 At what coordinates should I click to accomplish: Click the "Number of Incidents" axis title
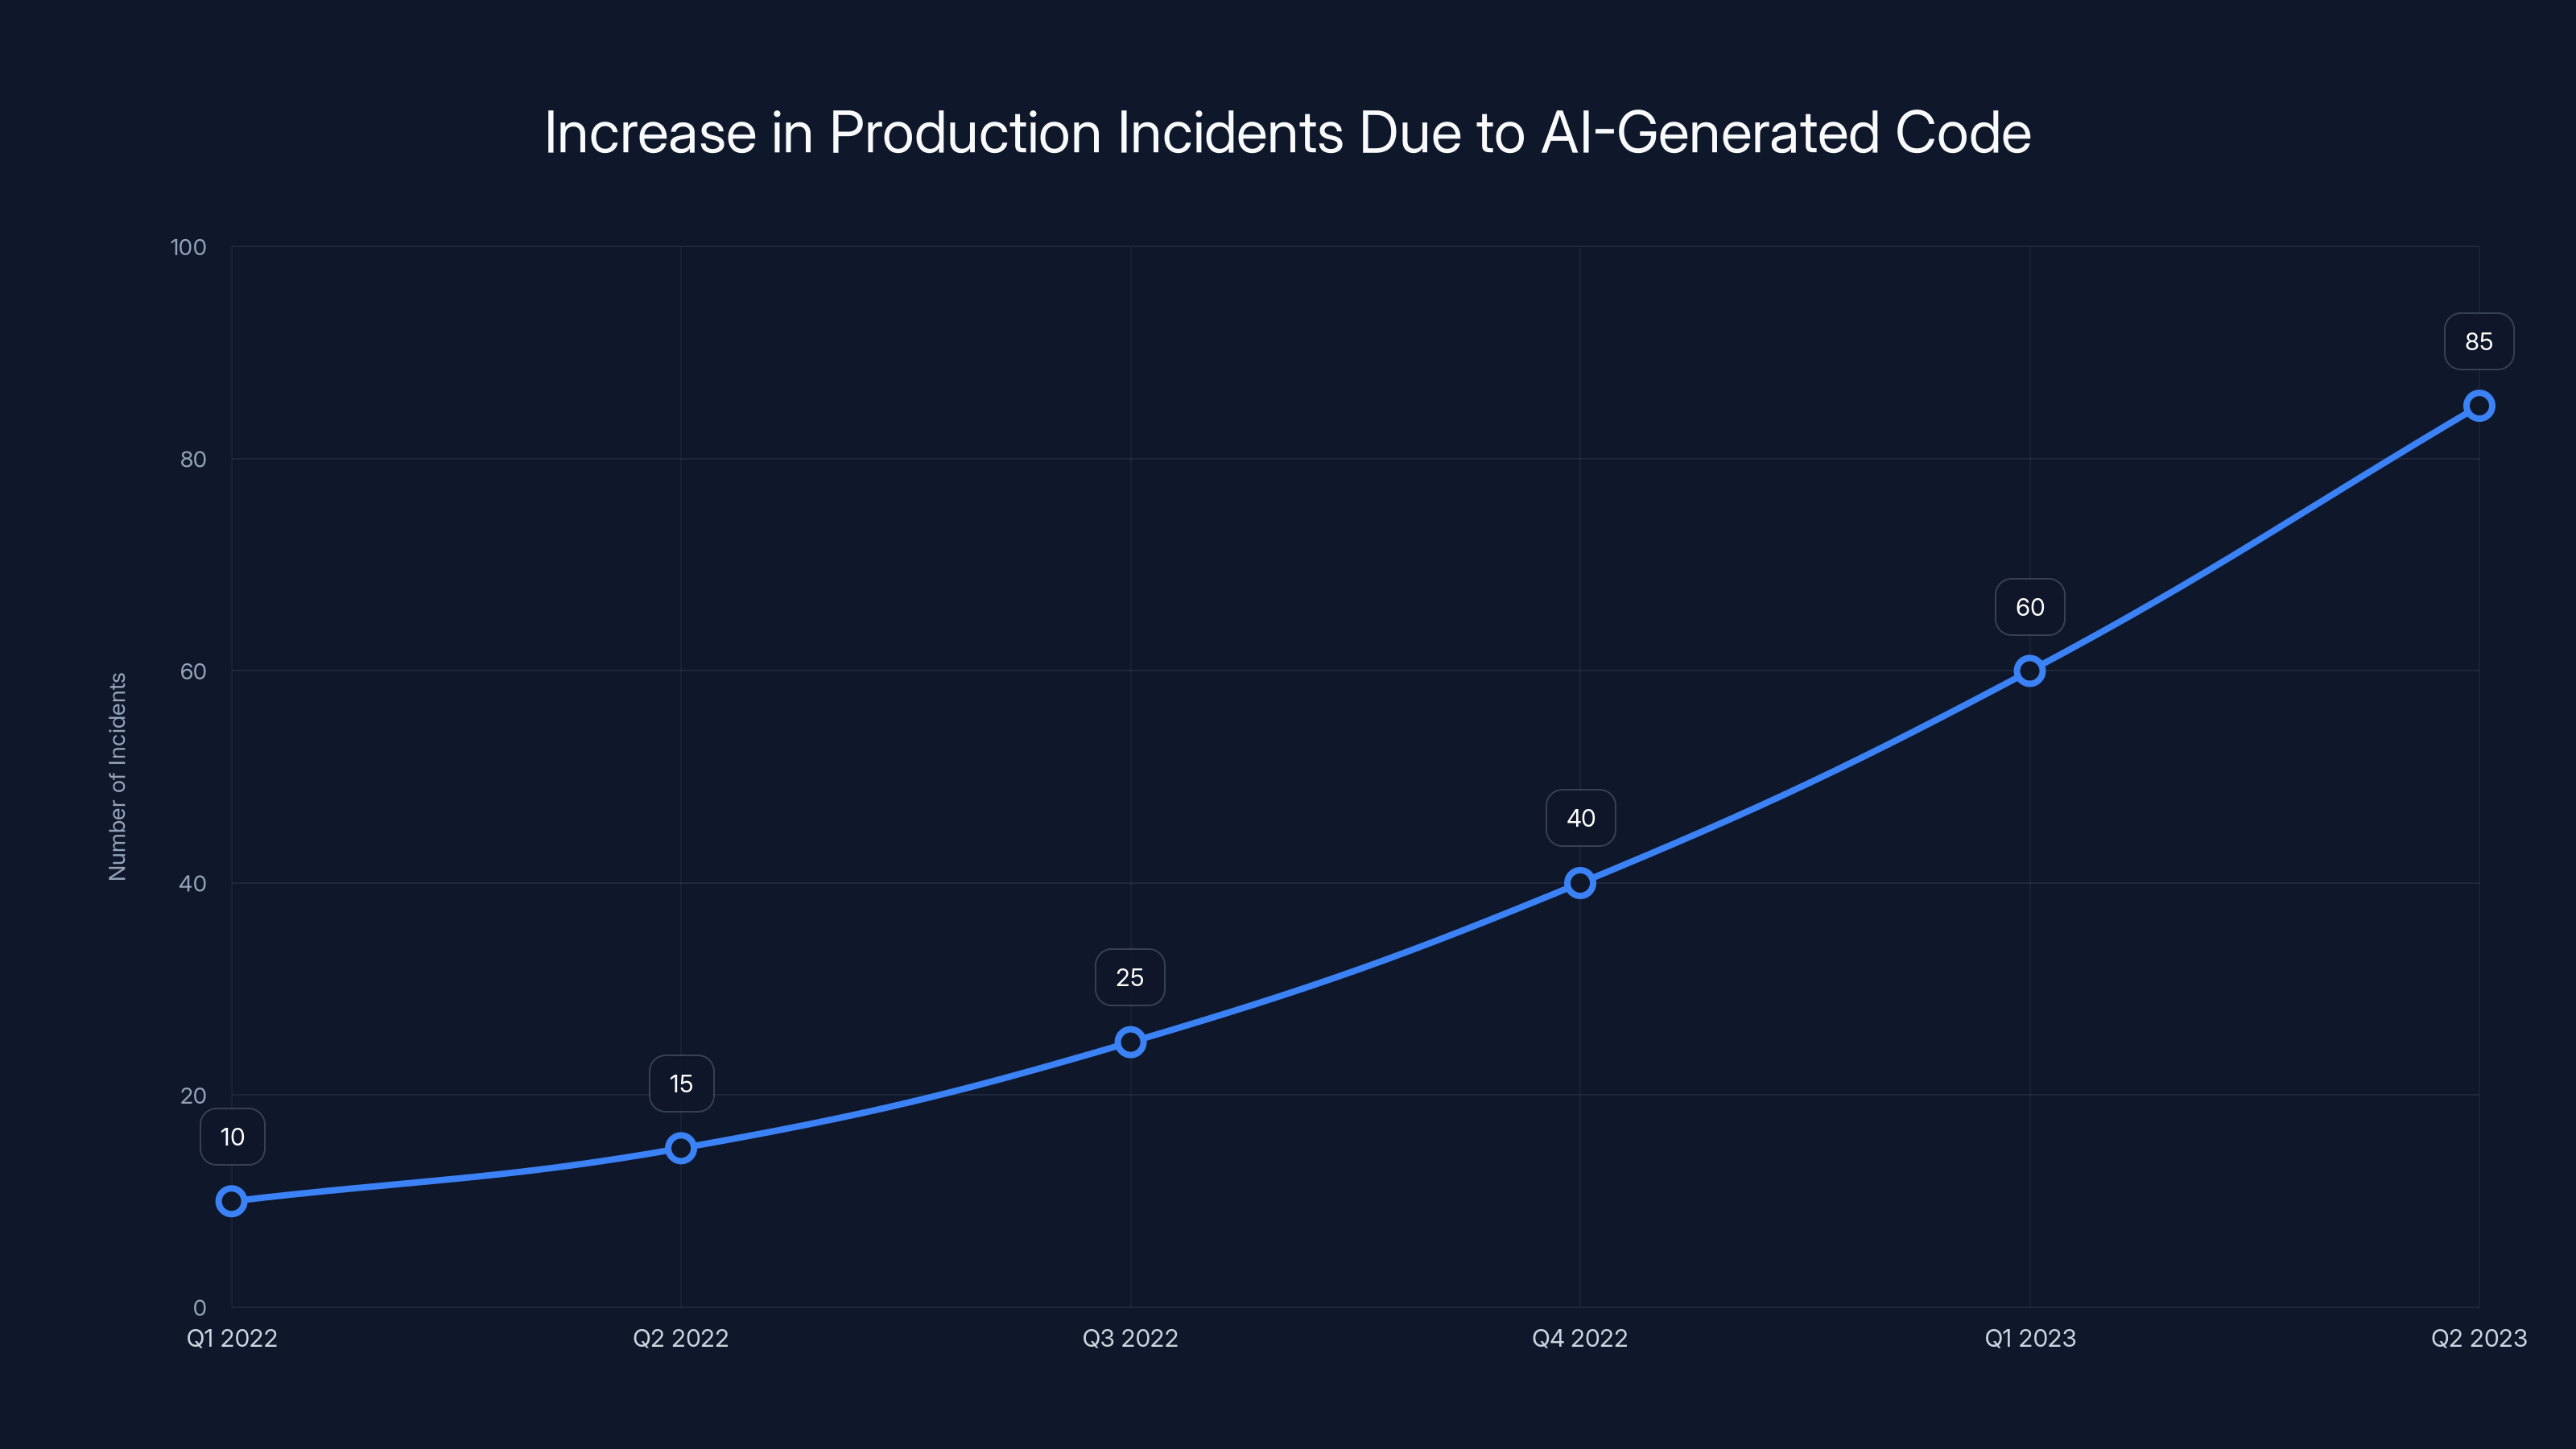[118, 777]
